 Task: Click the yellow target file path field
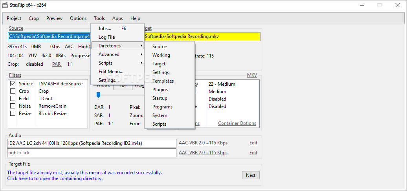click(x=202, y=36)
